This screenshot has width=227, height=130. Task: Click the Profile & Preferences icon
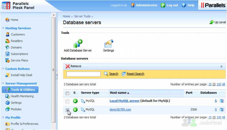pyautogui.click(x=8, y=124)
